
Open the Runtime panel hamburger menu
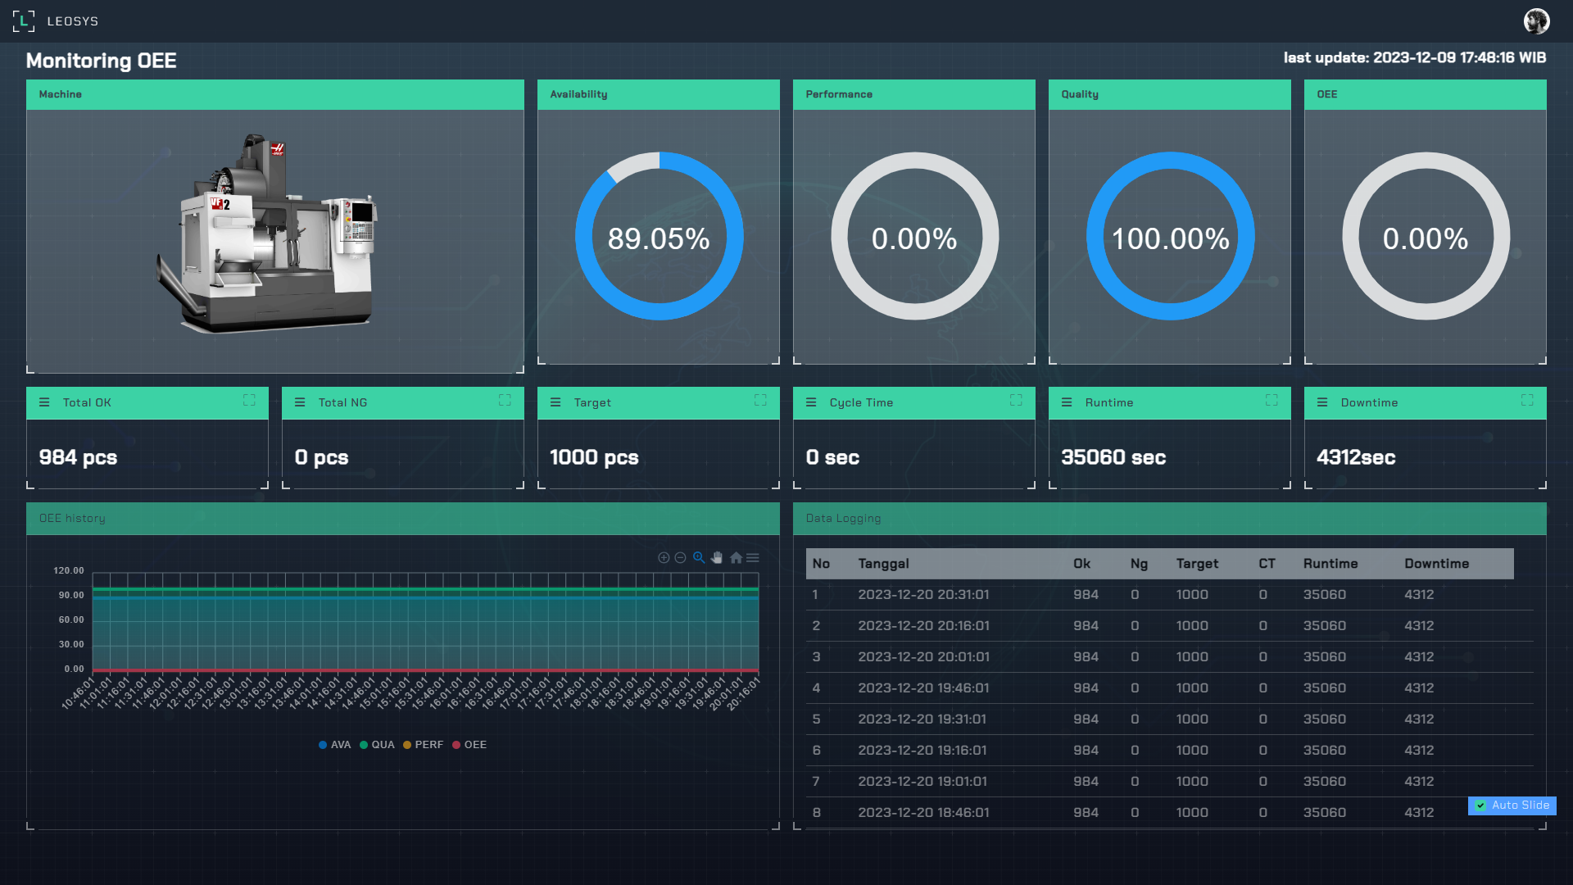click(1067, 402)
